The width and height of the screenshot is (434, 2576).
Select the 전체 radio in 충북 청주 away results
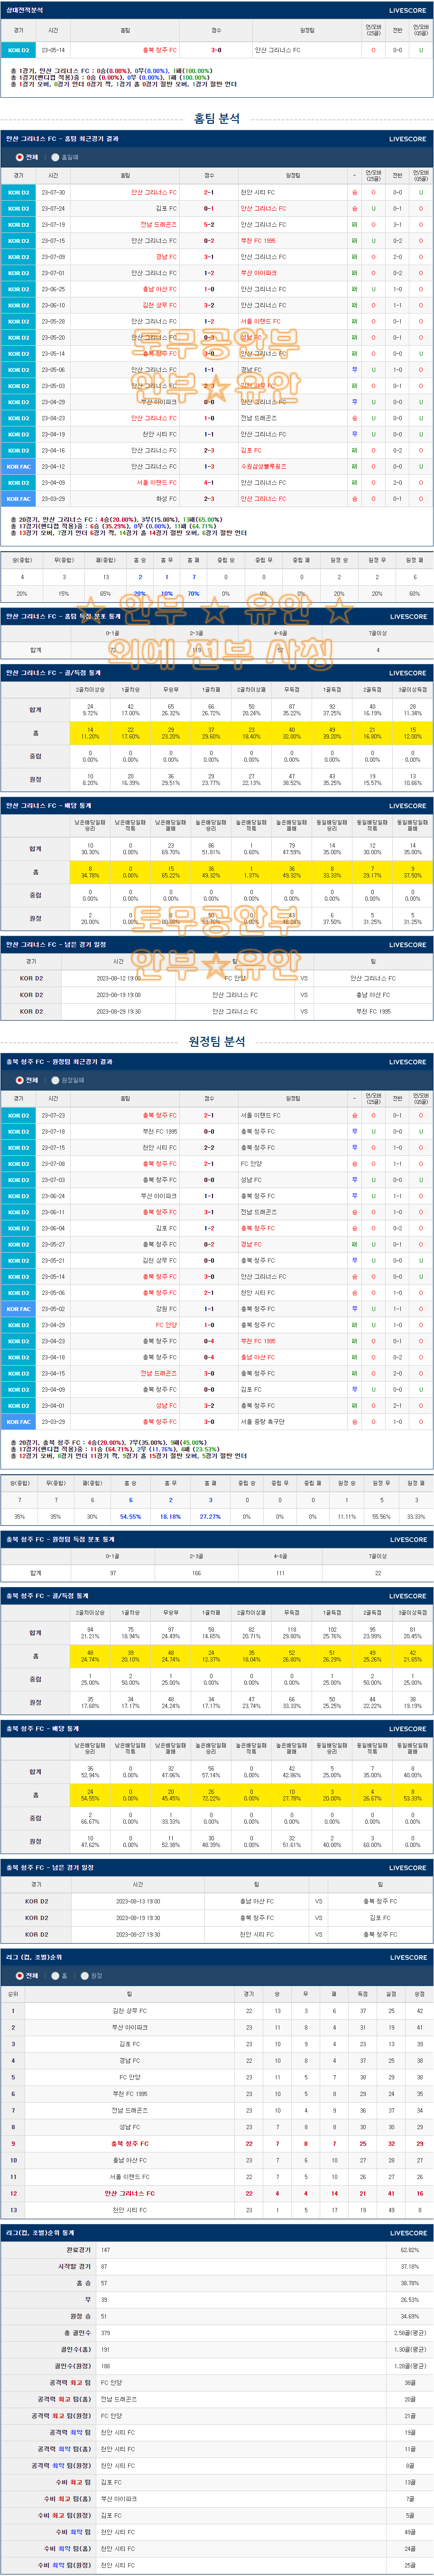tap(19, 1080)
